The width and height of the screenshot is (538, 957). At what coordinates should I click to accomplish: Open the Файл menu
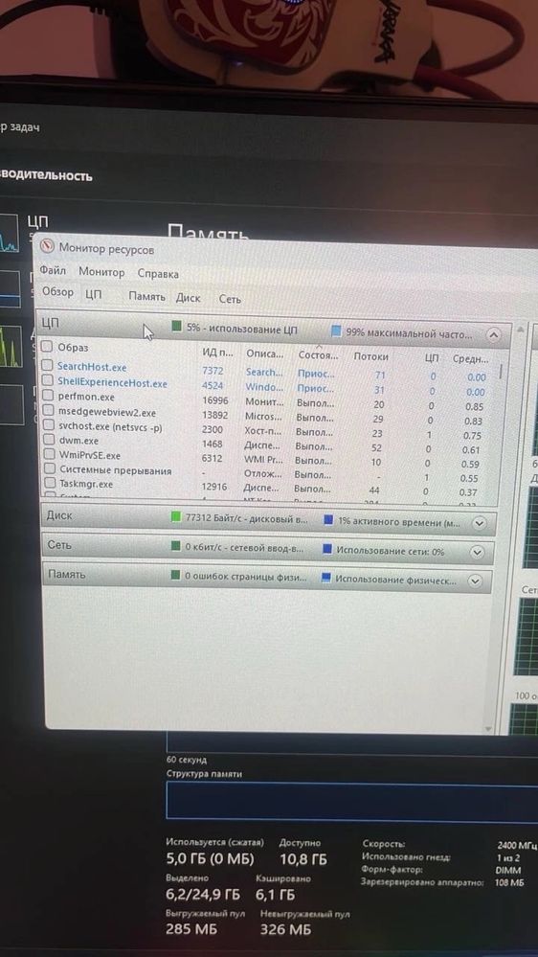(53, 270)
